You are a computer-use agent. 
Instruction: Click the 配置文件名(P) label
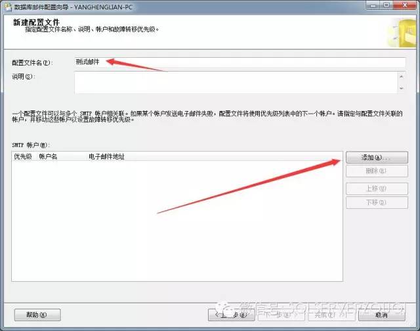pos(32,62)
